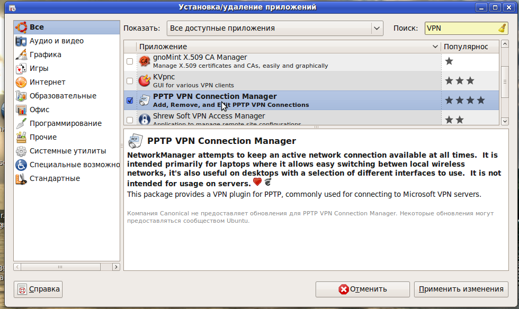Viewport: 519px width, 309px height.
Task: Select the Интернет category
Action: (x=67, y=82)
